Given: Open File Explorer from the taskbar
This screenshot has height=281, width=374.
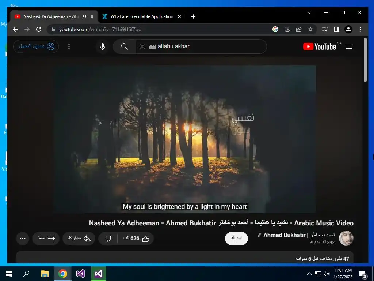Looking at the screenshot, I should click(45, 274).
